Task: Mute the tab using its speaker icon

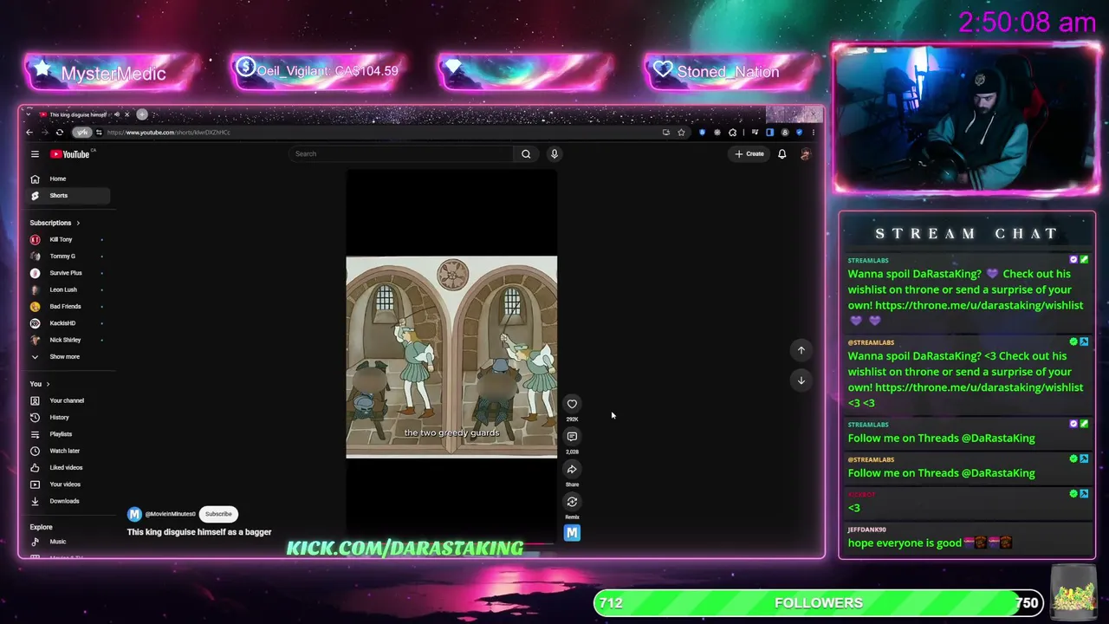Action: tap(117, 114)
